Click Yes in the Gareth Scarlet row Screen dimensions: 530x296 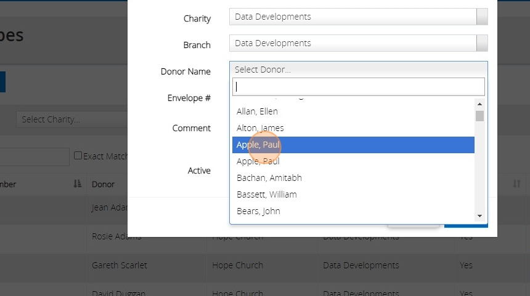point(466,265)
